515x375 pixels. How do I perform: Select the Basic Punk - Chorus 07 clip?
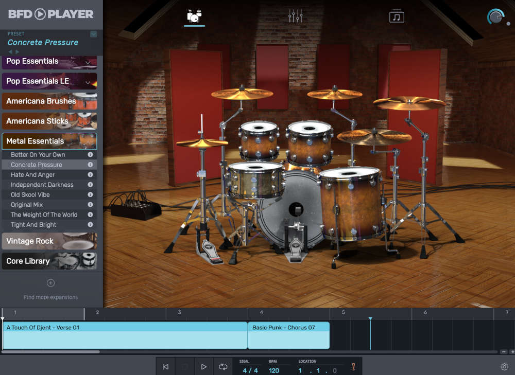[288, 334]
